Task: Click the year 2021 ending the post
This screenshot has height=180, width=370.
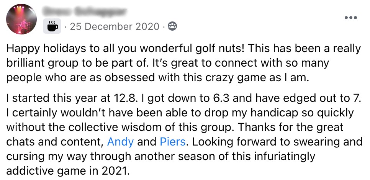Action: [116, 170]
